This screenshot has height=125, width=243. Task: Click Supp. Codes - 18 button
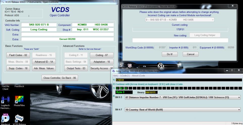point(18,68)
